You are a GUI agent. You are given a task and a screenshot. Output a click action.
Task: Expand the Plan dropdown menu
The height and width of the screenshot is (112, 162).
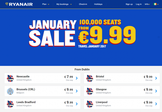(46, 4)
